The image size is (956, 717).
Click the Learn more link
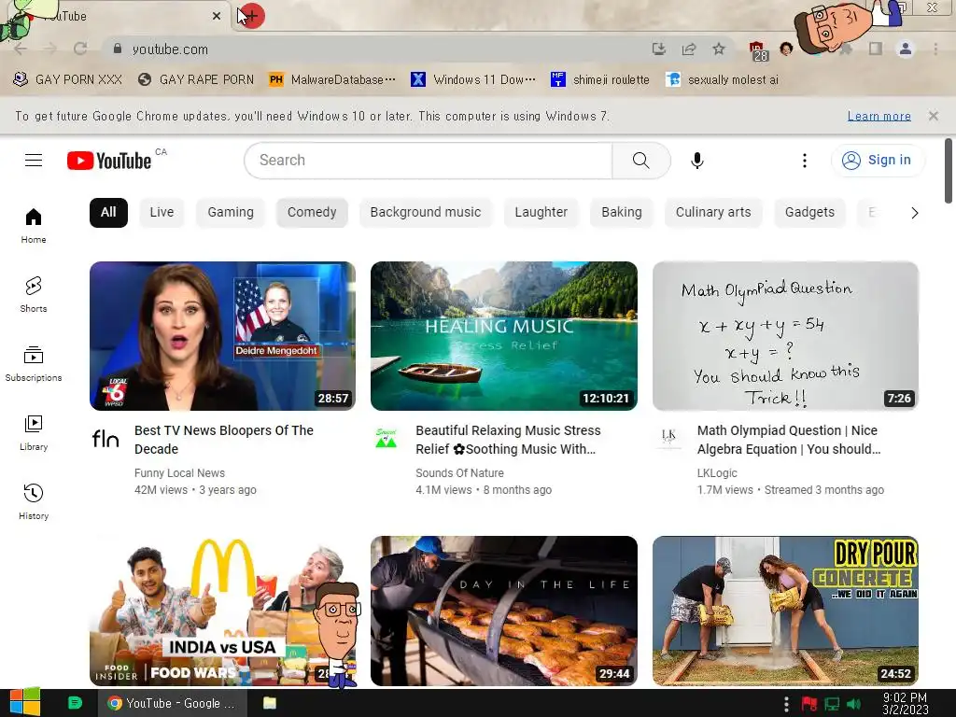(x=879, y=116)
